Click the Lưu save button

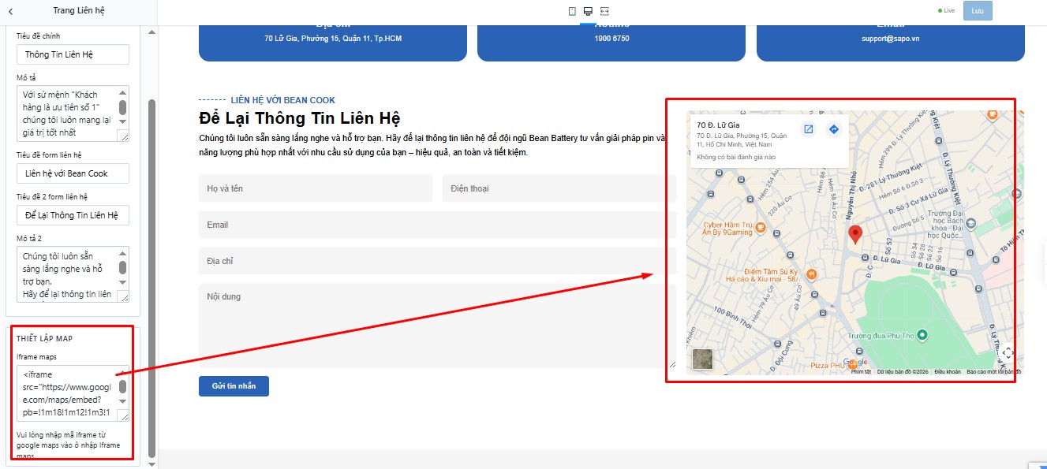(x=978, y=11)
